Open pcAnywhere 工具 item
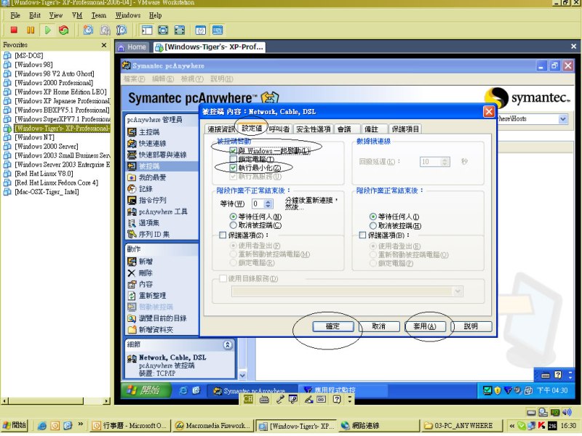582x436 pixels. coord(163,211)
